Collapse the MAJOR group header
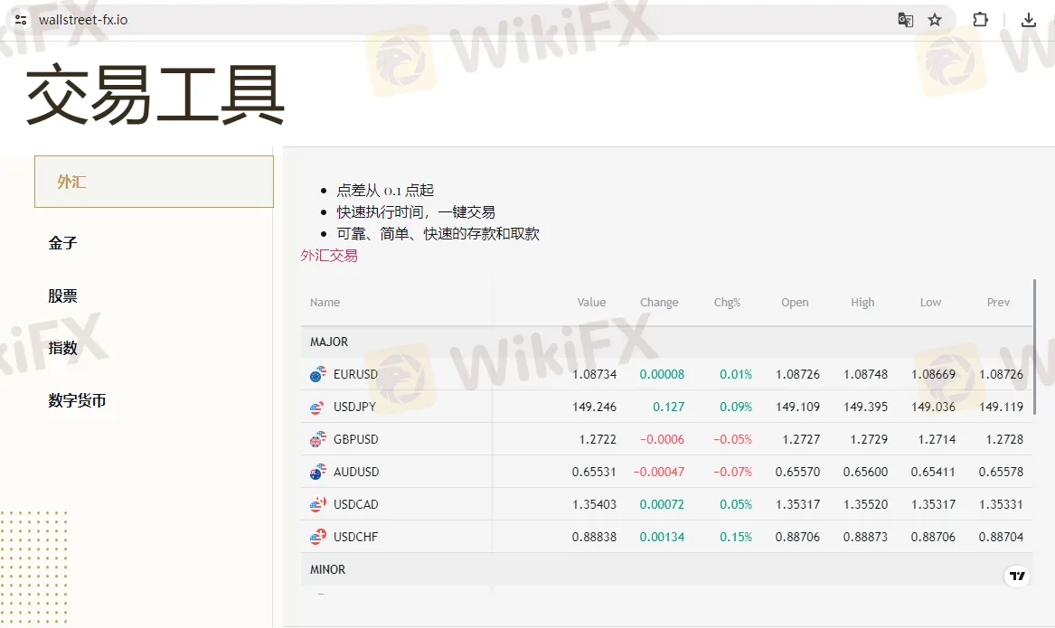The image size is (1055, 628). (329, 342)
